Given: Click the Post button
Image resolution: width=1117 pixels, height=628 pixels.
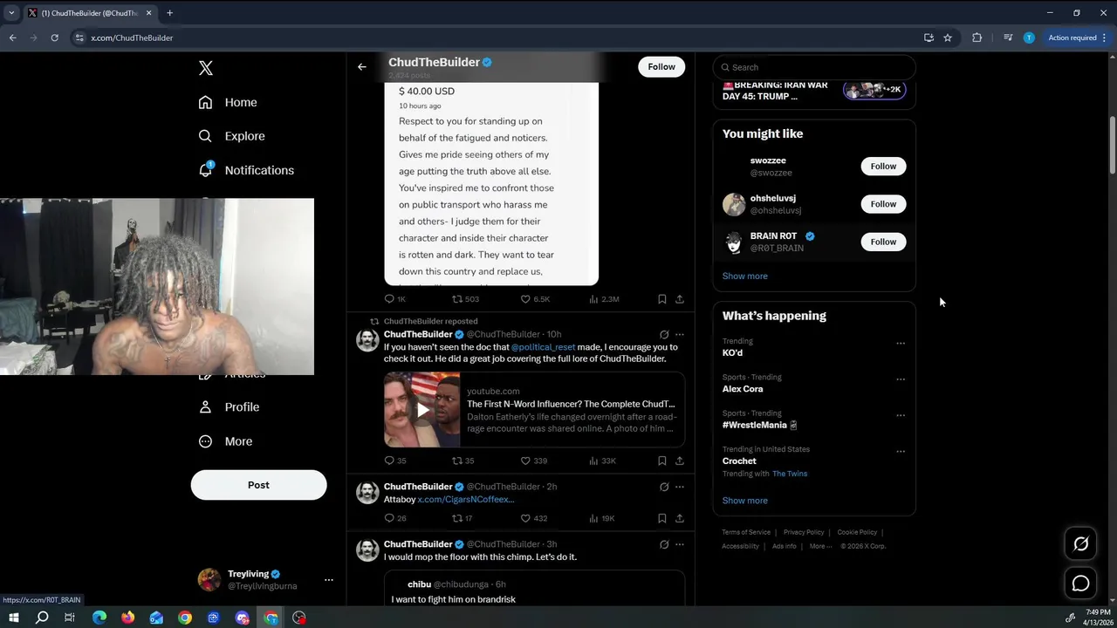Looking at the screenshot, I should 258,485.
